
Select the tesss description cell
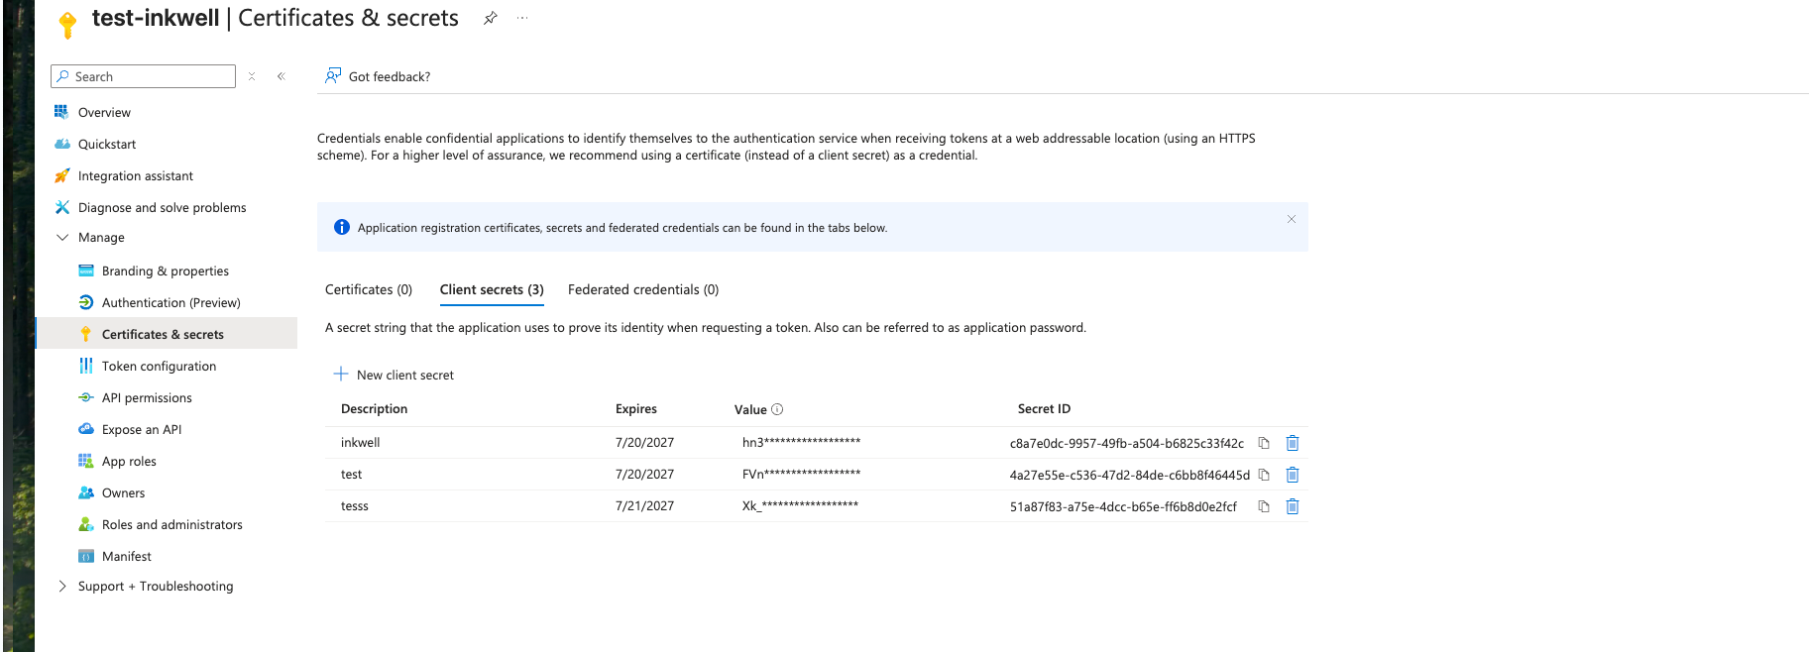[355, 506]
